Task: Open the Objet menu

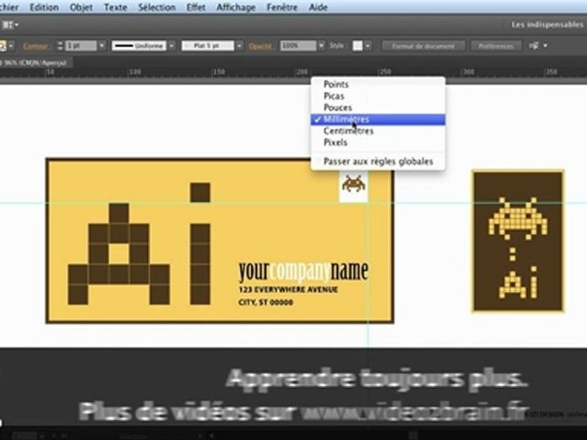Action: point(81,7)
